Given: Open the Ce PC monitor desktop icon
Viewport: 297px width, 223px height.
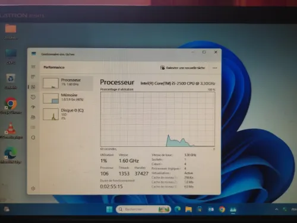Looking at the screenshot, I should coord(11,56).
